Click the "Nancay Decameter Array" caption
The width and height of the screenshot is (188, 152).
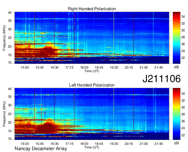(x=41, y=148)
